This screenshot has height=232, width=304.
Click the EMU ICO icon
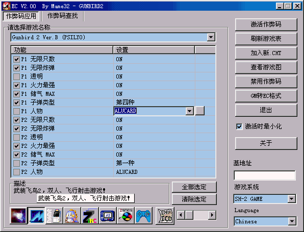pos(165,216)
